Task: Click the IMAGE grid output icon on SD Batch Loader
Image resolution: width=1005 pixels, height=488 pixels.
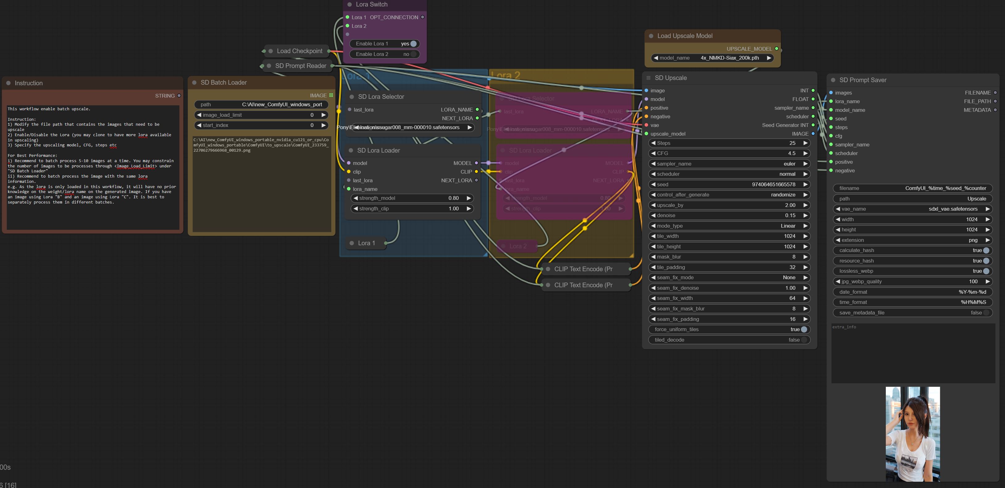Action: [x=331, y=95]
